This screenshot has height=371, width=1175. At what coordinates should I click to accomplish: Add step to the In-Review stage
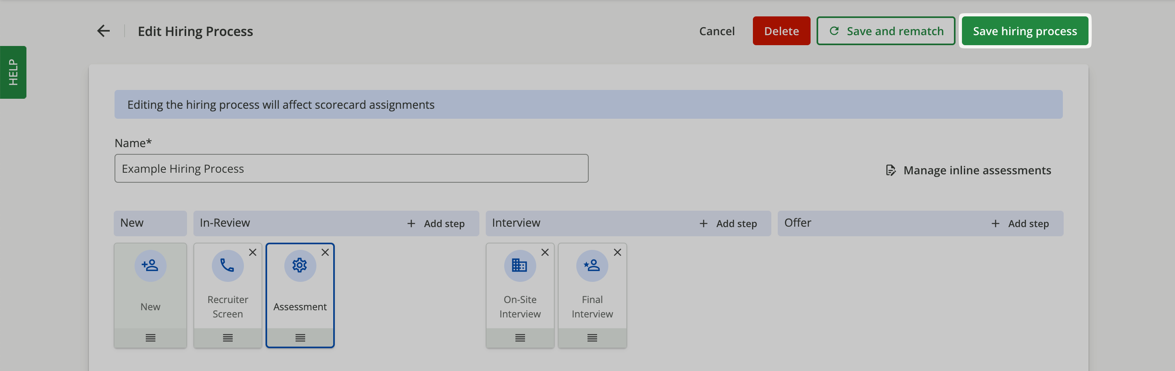[436, 223]
